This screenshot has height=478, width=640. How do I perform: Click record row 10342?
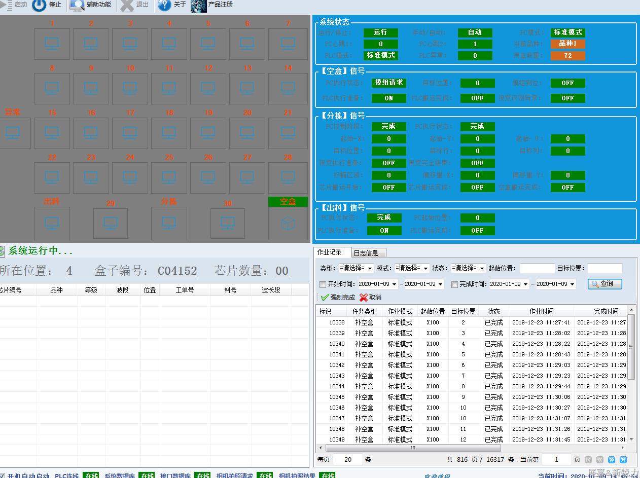pos(472,365)
